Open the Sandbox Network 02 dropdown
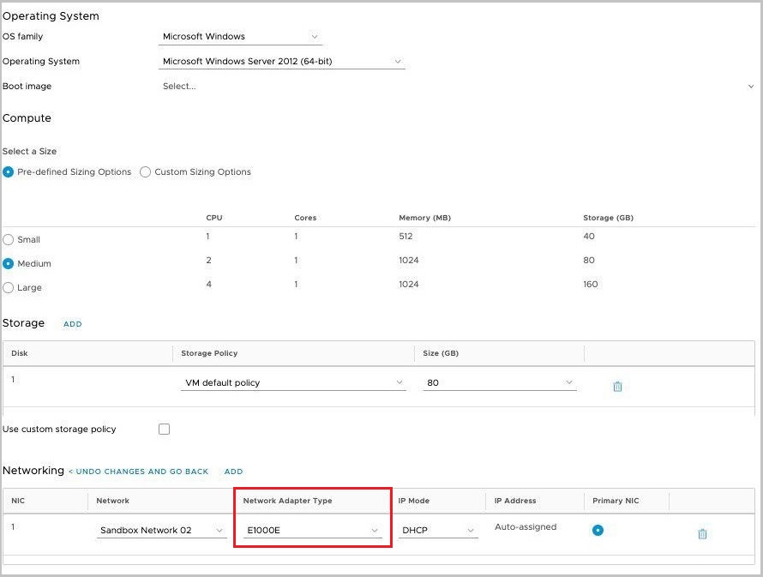Image resolution: width=763 pixels, height=577 pixels. coord(161,531)
